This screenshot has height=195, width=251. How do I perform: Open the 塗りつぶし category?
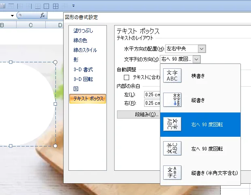[x=82, y=31]
